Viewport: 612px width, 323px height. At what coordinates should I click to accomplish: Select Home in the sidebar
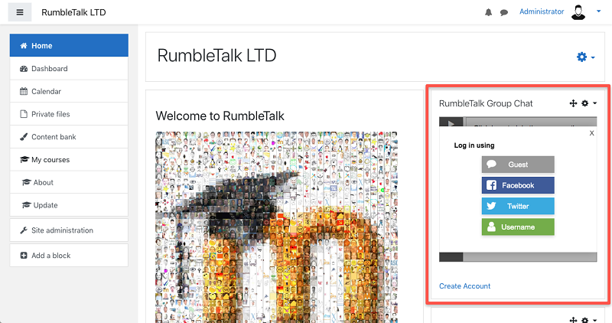pos(69,45)
